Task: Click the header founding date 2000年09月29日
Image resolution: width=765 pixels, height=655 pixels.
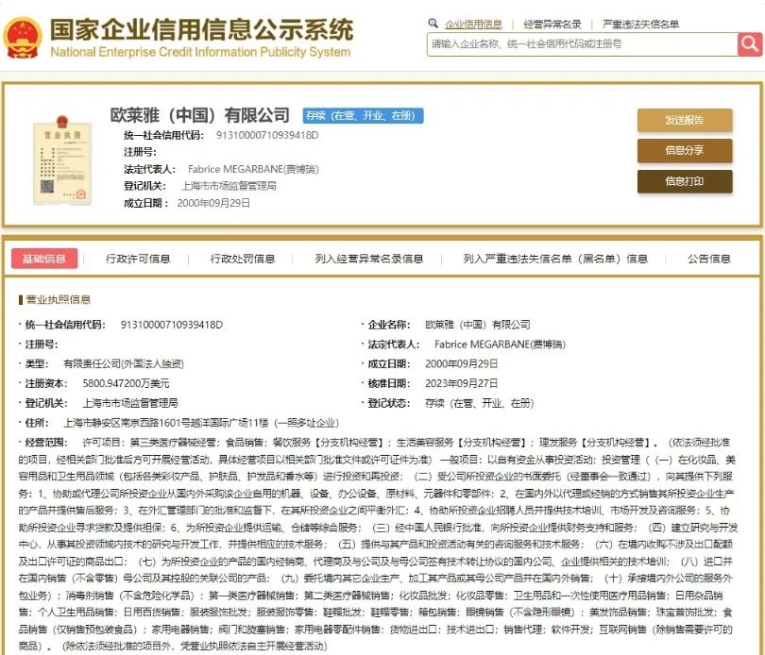Action: pos(213,203)
